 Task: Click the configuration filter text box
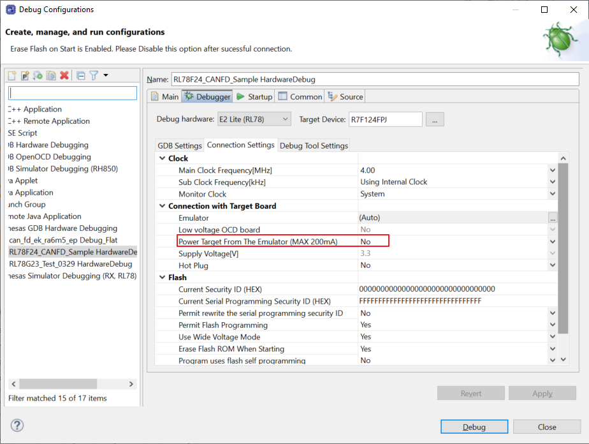pyautogui.click(x=73, y=93)
